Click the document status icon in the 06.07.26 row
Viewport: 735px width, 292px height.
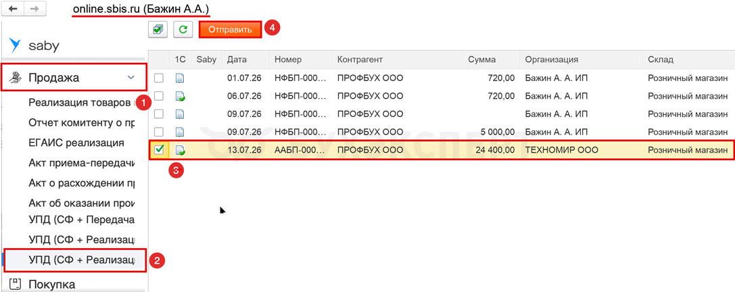point(180,96)
